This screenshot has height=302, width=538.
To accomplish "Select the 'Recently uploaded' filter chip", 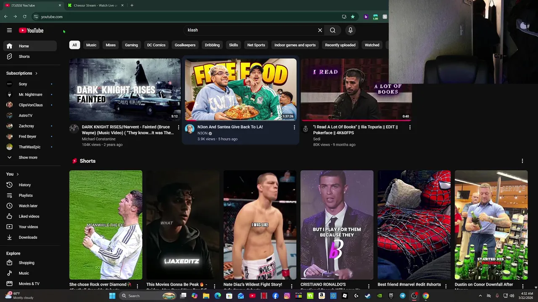I will [340, 45].
